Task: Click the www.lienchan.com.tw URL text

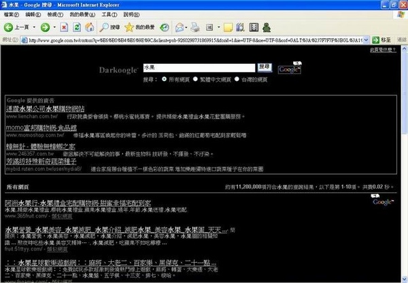Action: click(32, 116)
